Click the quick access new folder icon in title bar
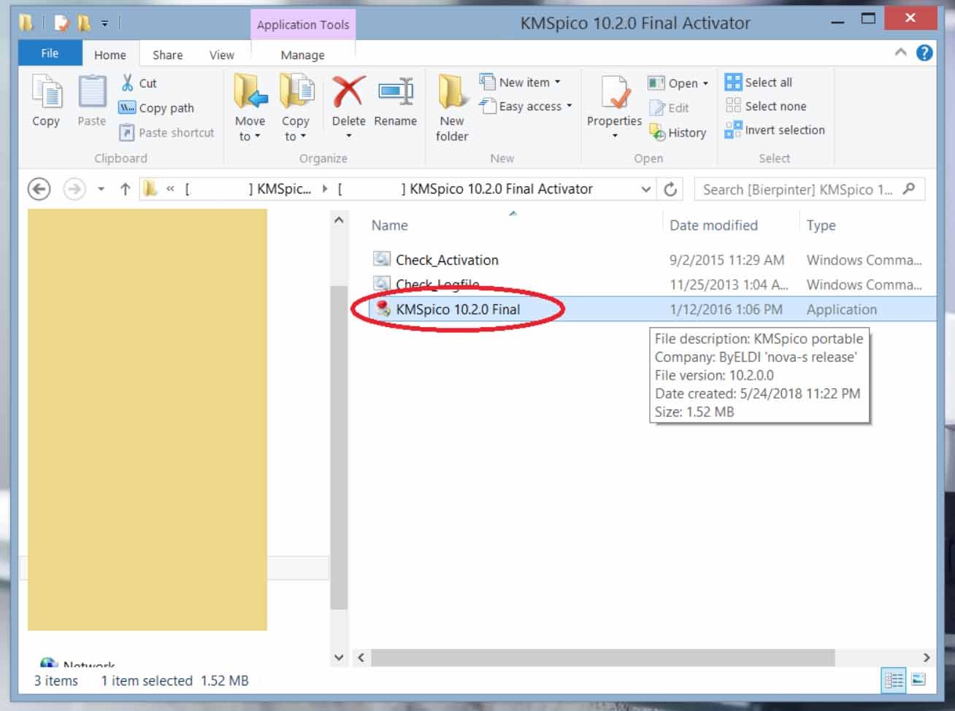955x711 pixels. [x=84, y=23]
